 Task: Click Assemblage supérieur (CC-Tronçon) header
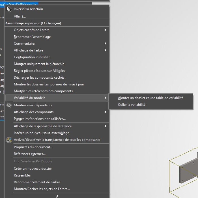(x=33, y=23)
